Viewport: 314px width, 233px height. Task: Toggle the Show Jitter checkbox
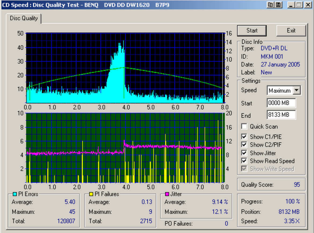click(244, 153)
